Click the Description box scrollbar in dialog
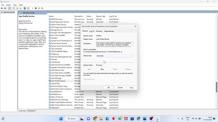Viewport: 218px width, 122px height. point(133,44)
